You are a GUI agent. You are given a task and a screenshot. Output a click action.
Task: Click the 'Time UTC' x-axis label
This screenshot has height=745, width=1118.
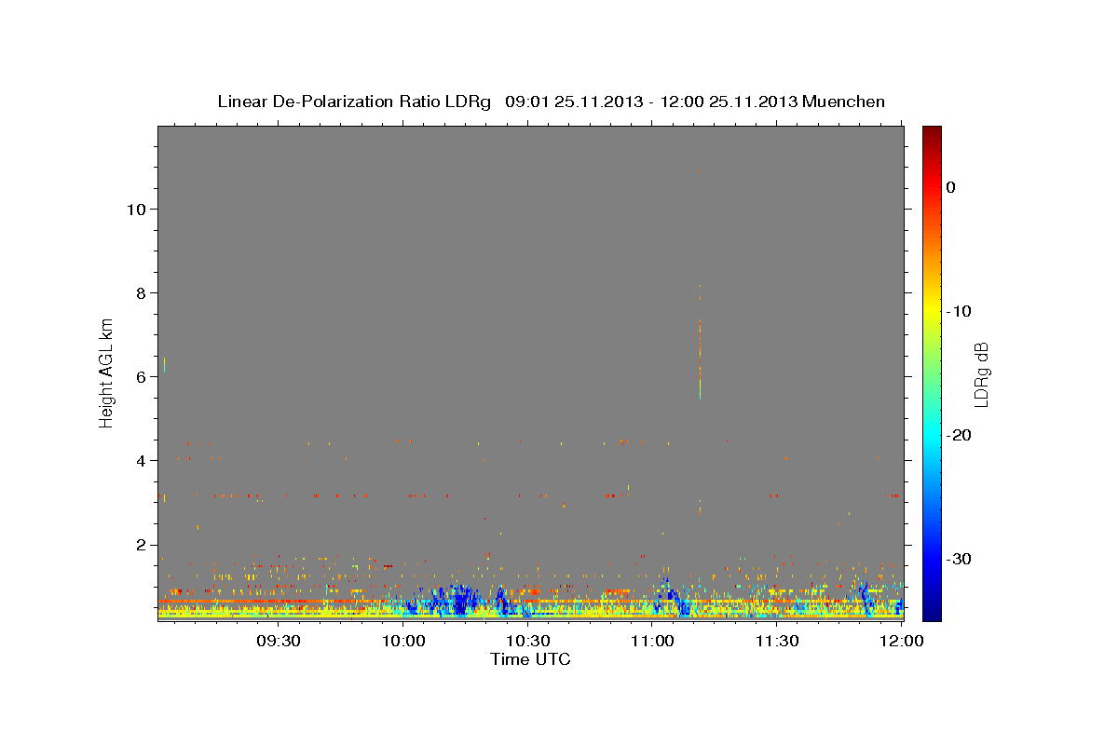[530, 659]
